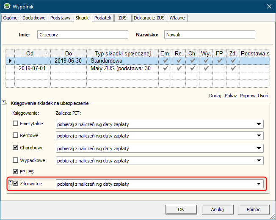Click the info marker beside Księgowanie składek header
The image size is (276, 220).
click(x=4, y=102)
